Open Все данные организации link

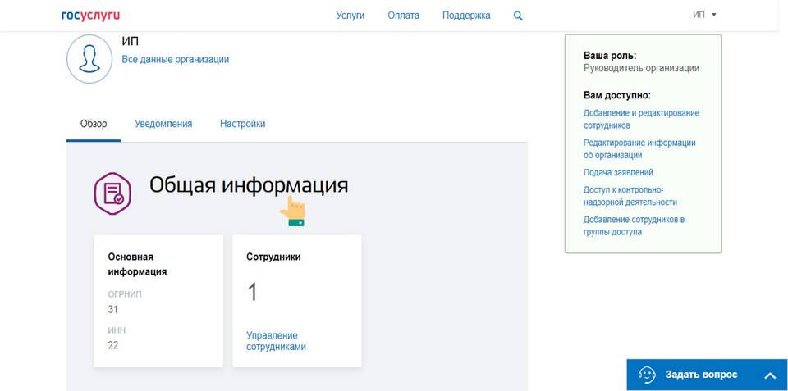point(175,60)
